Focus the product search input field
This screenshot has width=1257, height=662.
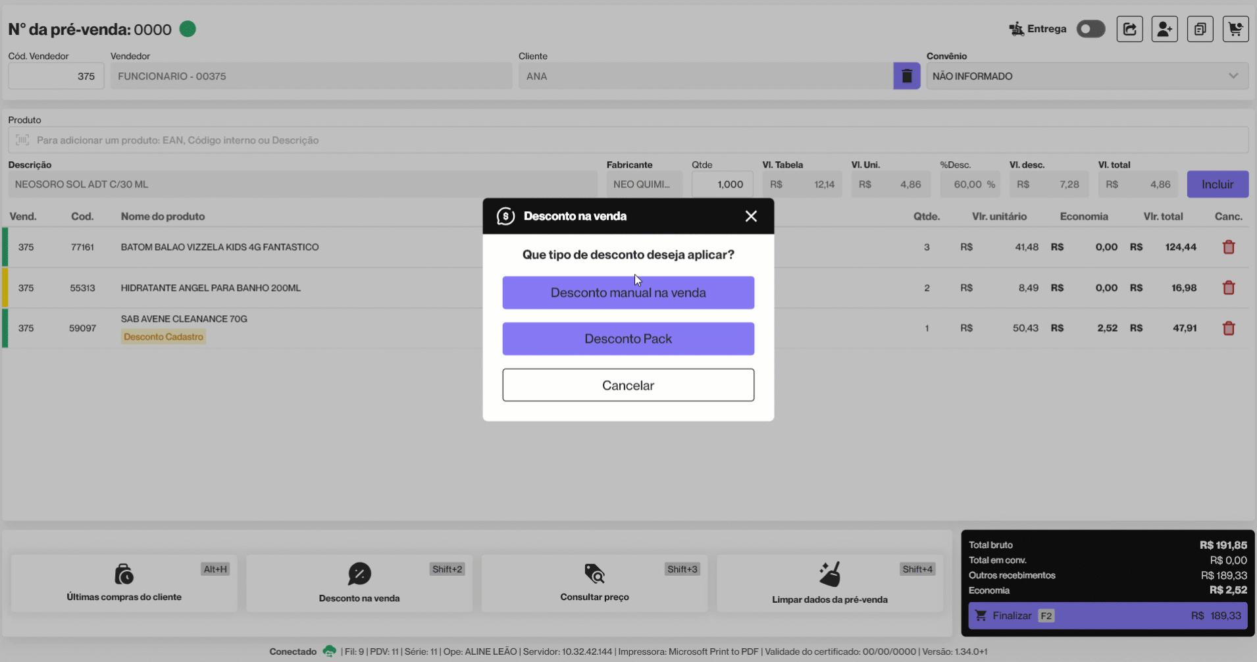628,140
